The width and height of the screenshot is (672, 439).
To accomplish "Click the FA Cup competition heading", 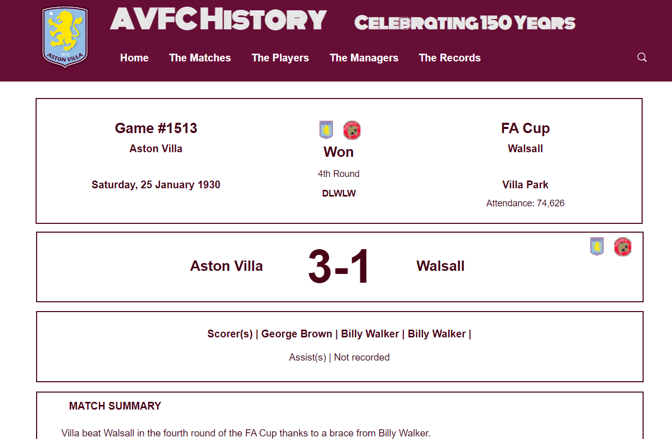I will pos(525,128).
